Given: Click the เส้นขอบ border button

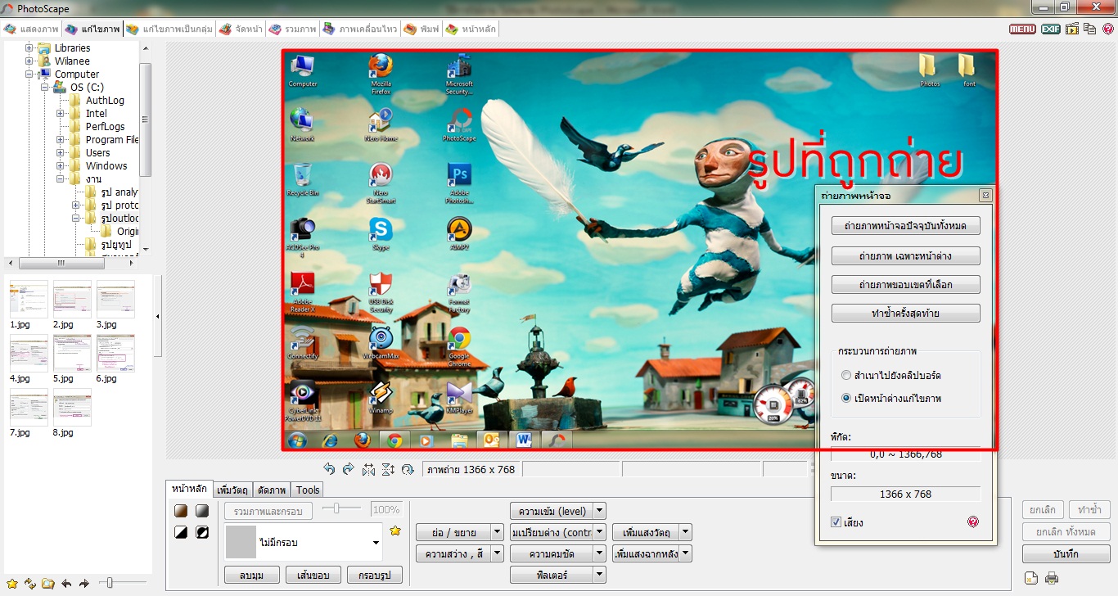Looking at the screenshot, I should [x=313, y=575].
